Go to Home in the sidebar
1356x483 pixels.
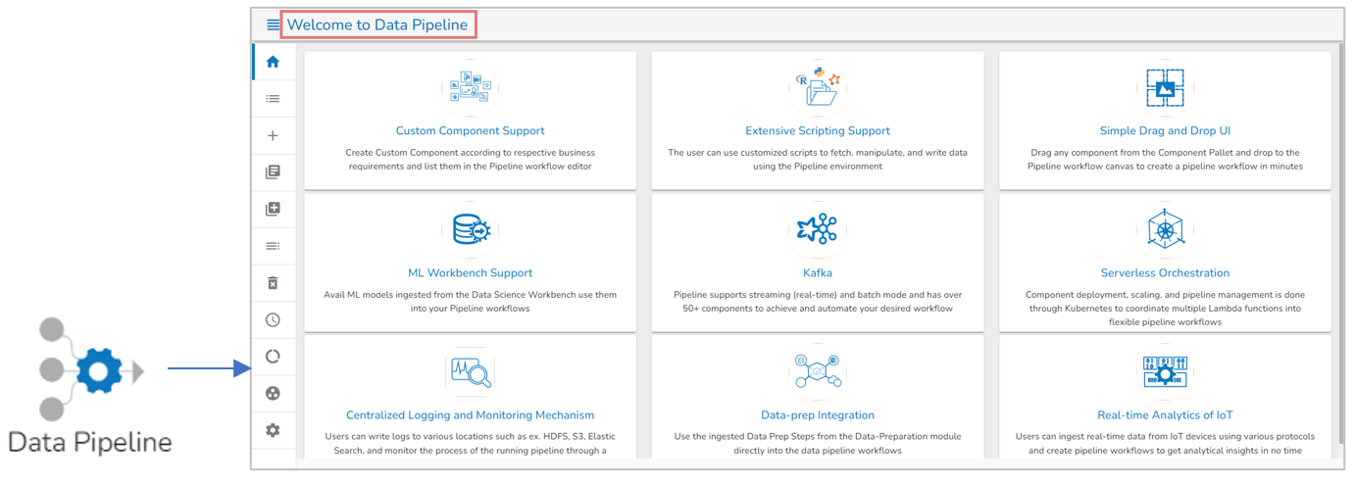[x=273, y=62]
